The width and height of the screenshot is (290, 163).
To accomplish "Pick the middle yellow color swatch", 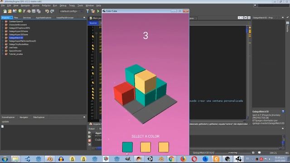I will (145, 147).
